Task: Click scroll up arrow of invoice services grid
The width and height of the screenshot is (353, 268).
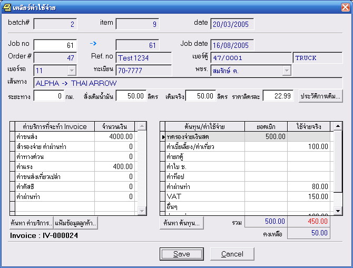Action: pyautogui.click(x=142, y=126)
